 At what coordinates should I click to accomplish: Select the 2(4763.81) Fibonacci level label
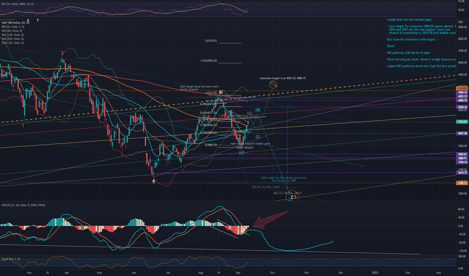coord(211,41)
